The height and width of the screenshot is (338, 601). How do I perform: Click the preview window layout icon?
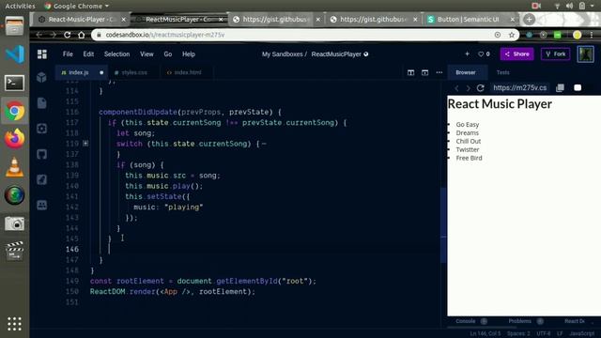(x=424, y=72)
